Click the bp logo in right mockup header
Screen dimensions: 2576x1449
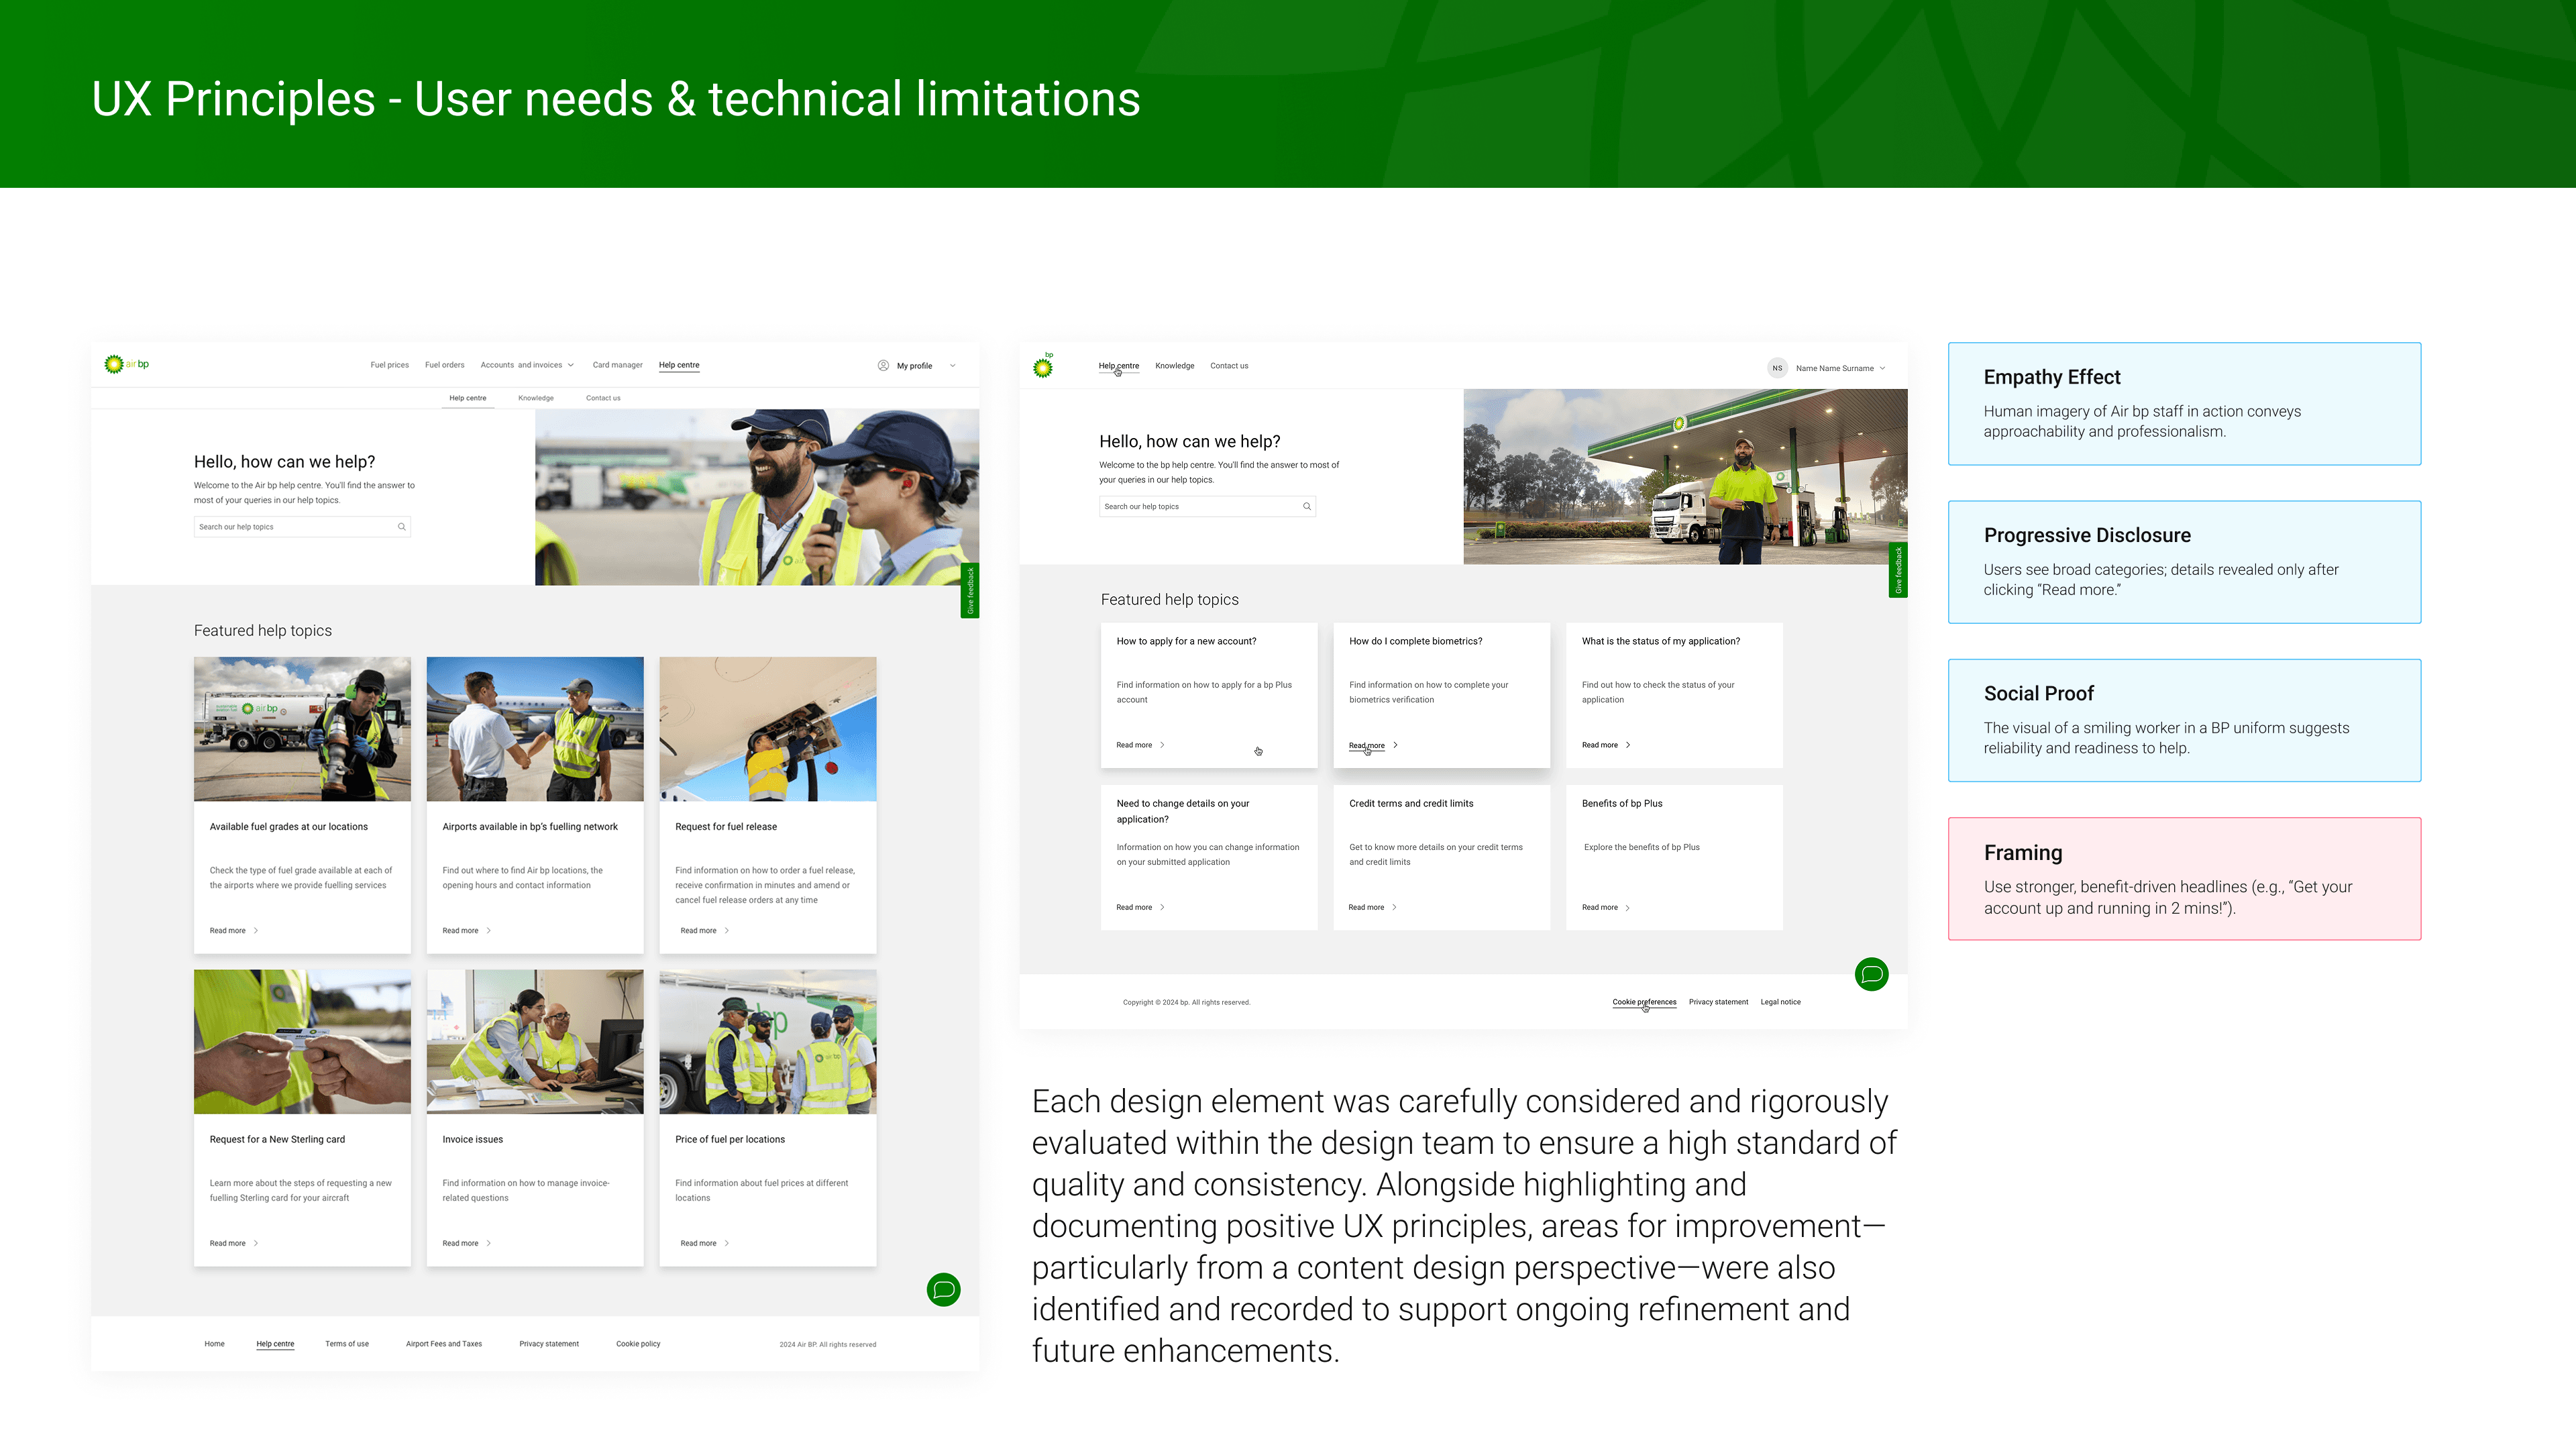point(1043,366)
